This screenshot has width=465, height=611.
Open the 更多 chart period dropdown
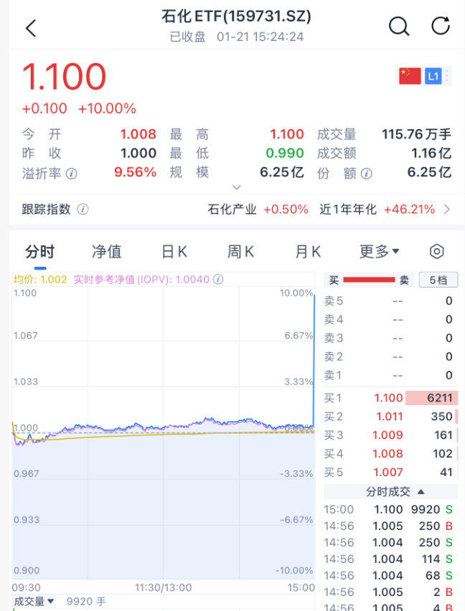tap(379, 252)
